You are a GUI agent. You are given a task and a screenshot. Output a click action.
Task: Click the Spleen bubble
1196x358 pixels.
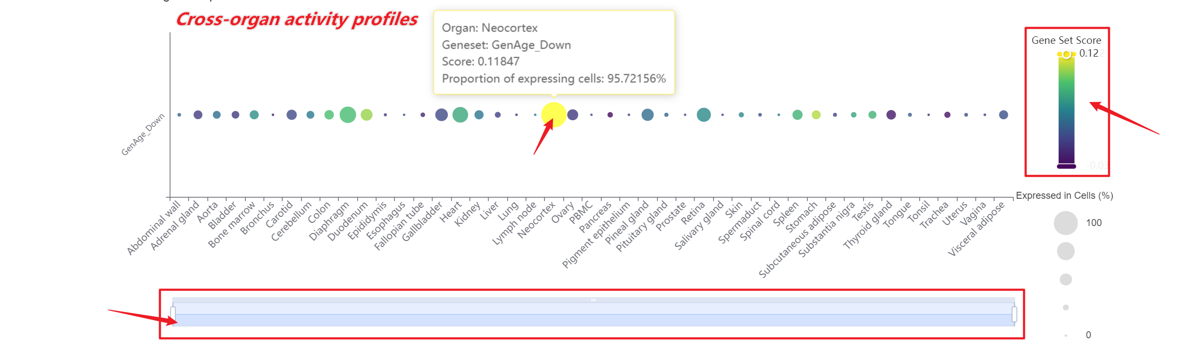pyautogui.click(x=797, y=114)
